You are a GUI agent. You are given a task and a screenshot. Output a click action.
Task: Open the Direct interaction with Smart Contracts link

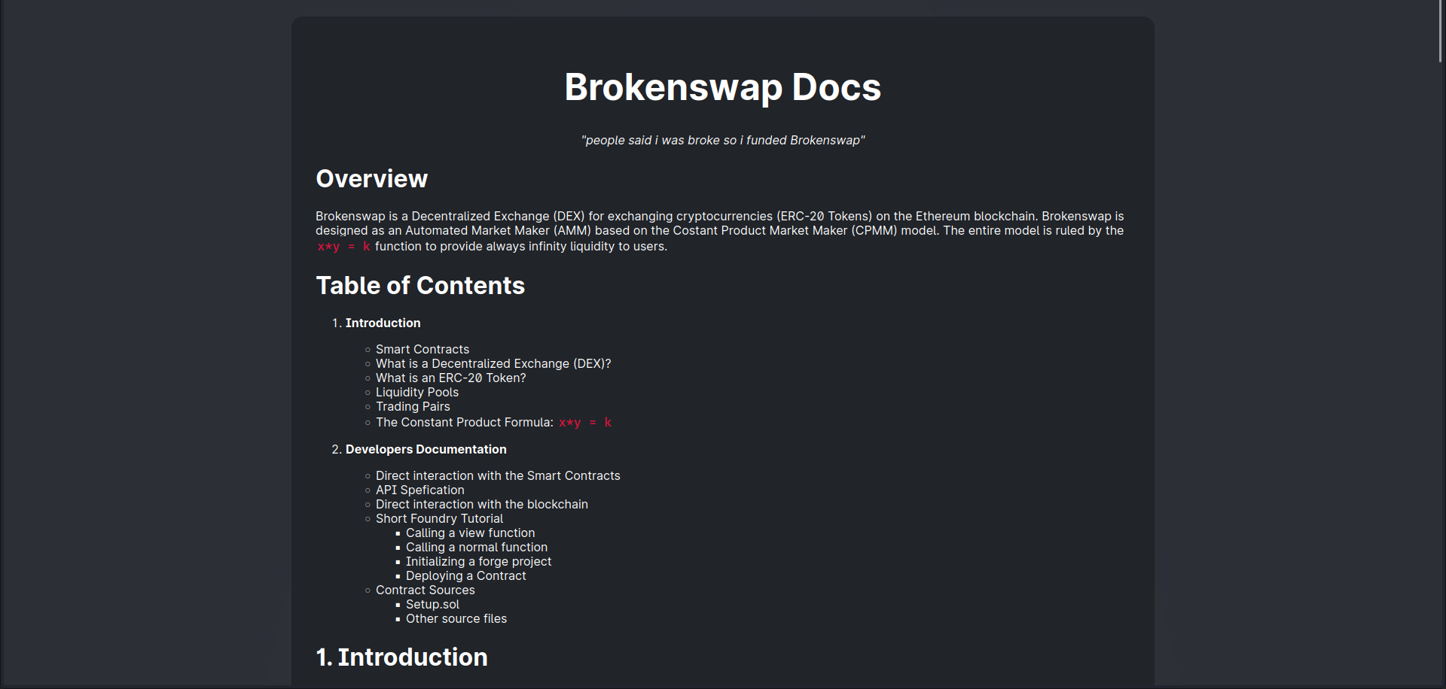(498, 475)
